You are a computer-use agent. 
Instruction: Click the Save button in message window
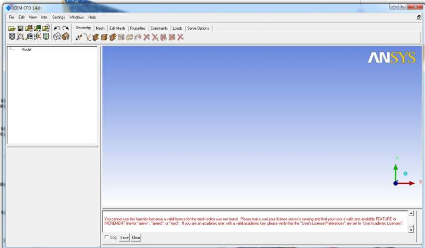(124, 237)
